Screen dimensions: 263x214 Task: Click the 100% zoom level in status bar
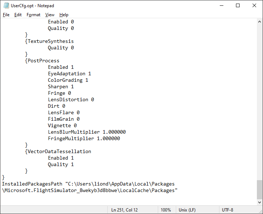point(166,210)
